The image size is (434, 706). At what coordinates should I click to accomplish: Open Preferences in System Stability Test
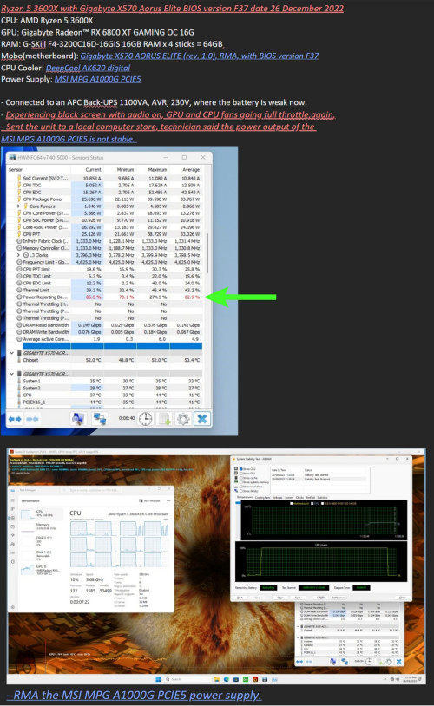(x=339, y=598)
